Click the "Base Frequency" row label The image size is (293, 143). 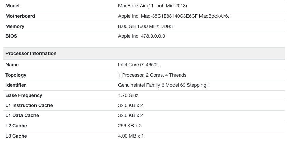pos(24,95)
